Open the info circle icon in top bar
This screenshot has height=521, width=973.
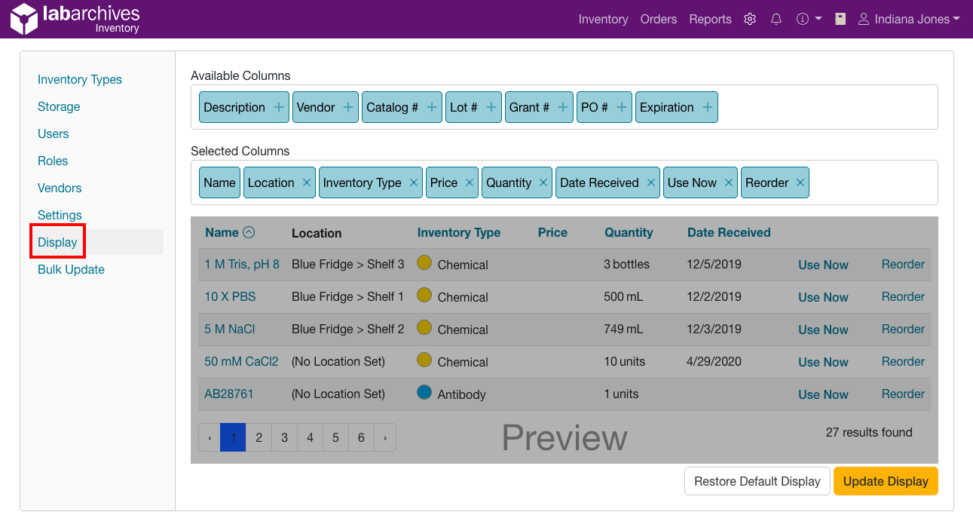803,19
